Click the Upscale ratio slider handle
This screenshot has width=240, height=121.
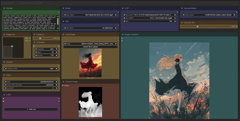point(197,27)
